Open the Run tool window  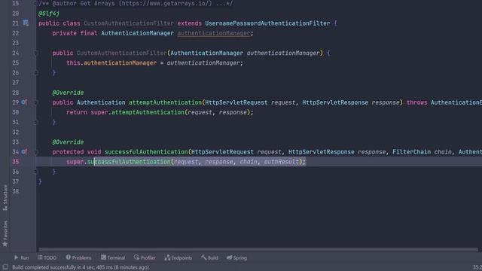21,257
